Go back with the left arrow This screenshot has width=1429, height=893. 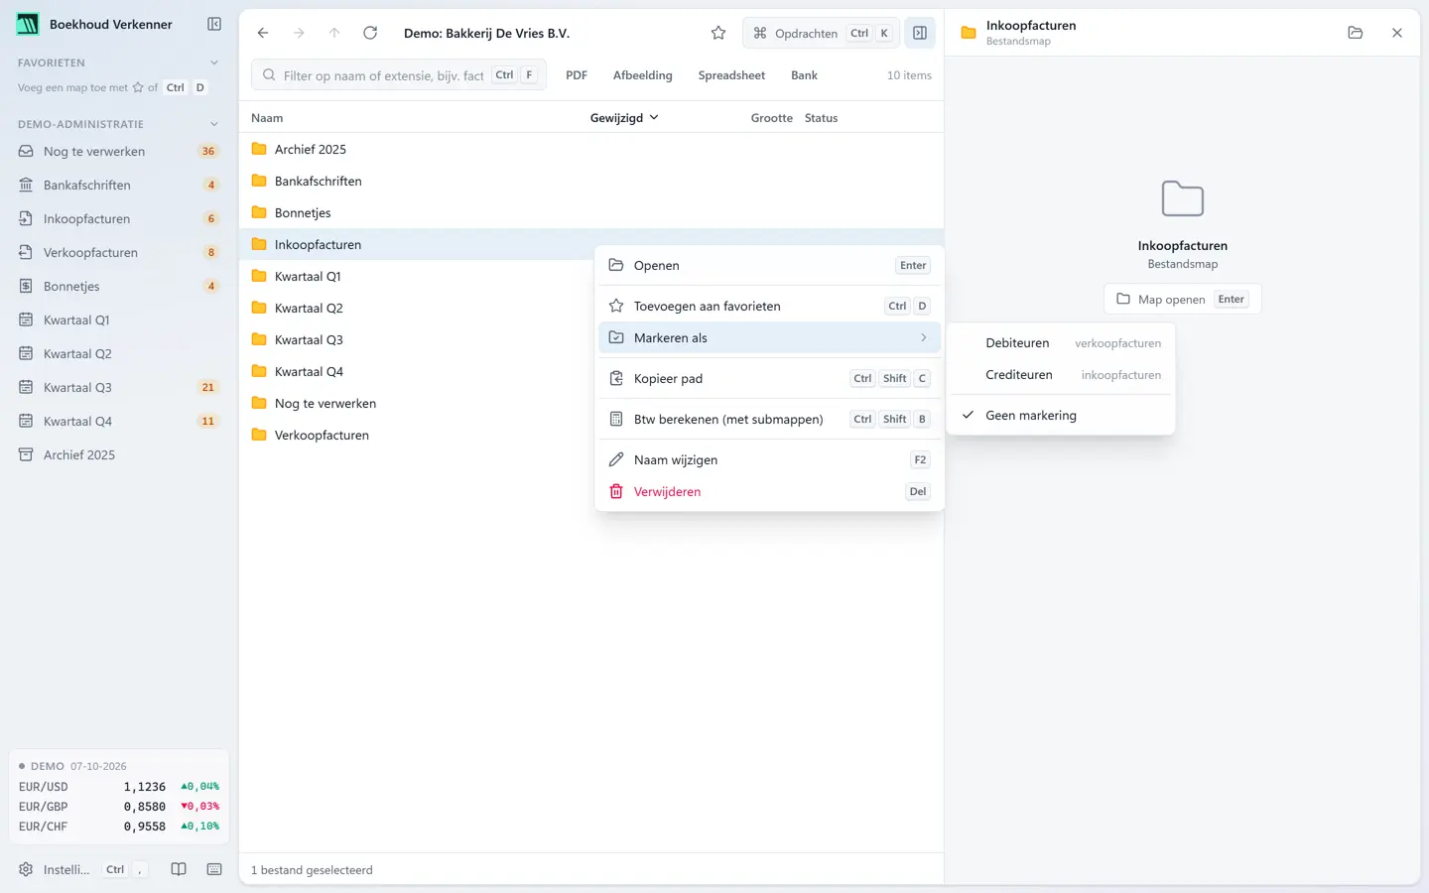tap(263, 33)
